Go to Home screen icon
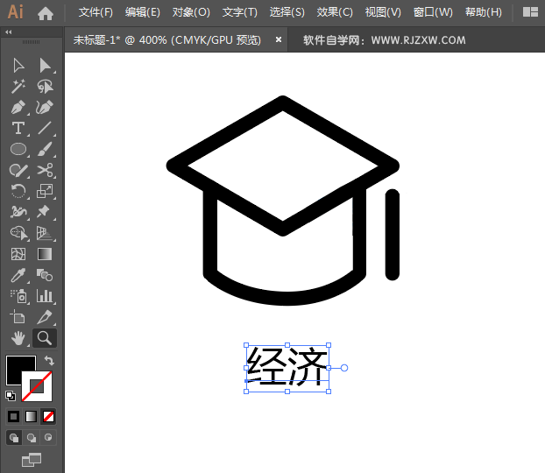 coord(46,13)
